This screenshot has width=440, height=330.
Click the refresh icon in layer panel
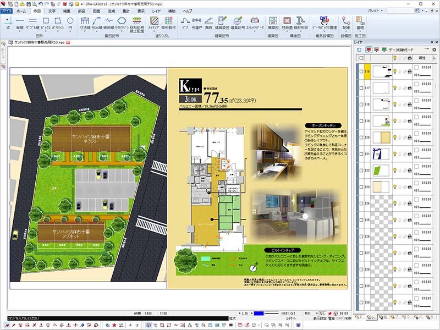point(359,50)
